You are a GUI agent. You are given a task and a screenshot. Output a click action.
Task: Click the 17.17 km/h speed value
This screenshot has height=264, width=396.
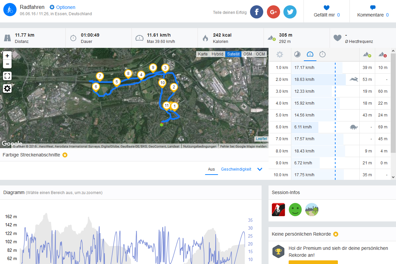coord(304,68)
